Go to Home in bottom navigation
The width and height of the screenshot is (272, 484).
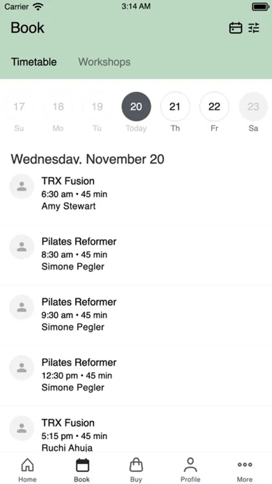tap(27, 470)
